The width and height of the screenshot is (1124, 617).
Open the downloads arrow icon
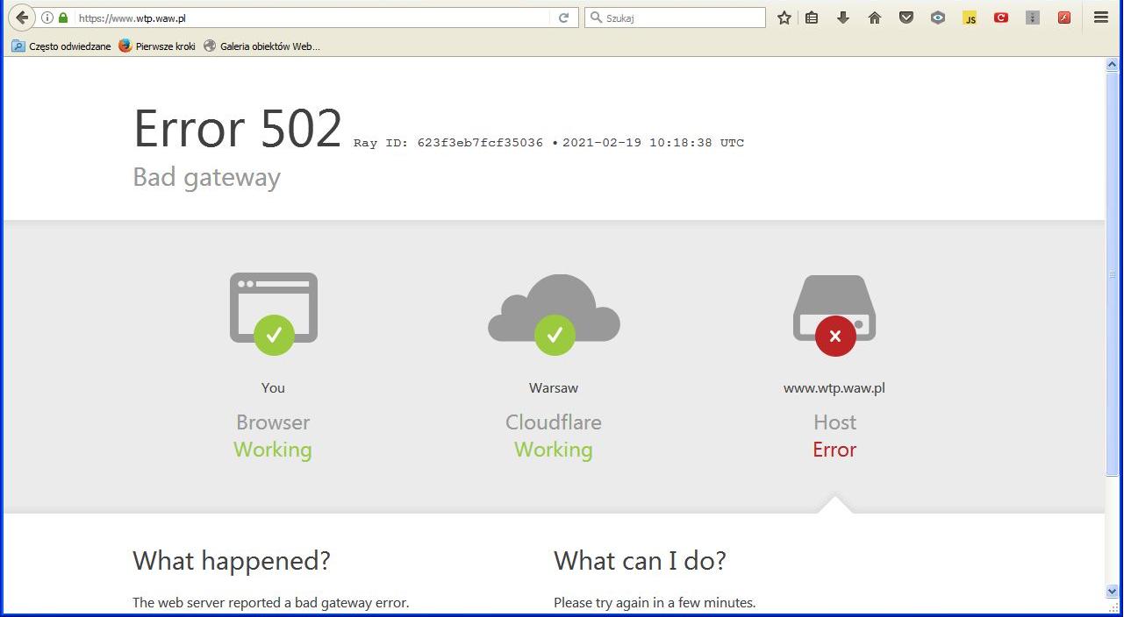(843, 18)
